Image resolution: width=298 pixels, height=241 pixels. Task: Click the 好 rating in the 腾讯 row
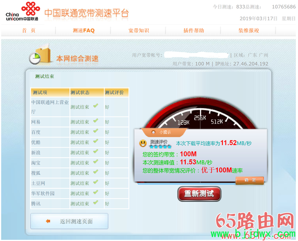coord(107,204)
